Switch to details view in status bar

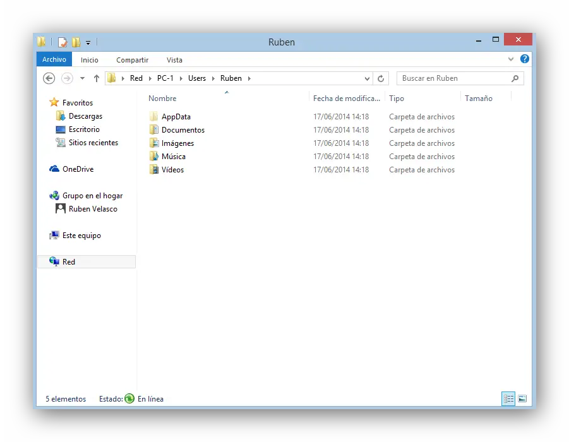(x=508, y=399)
